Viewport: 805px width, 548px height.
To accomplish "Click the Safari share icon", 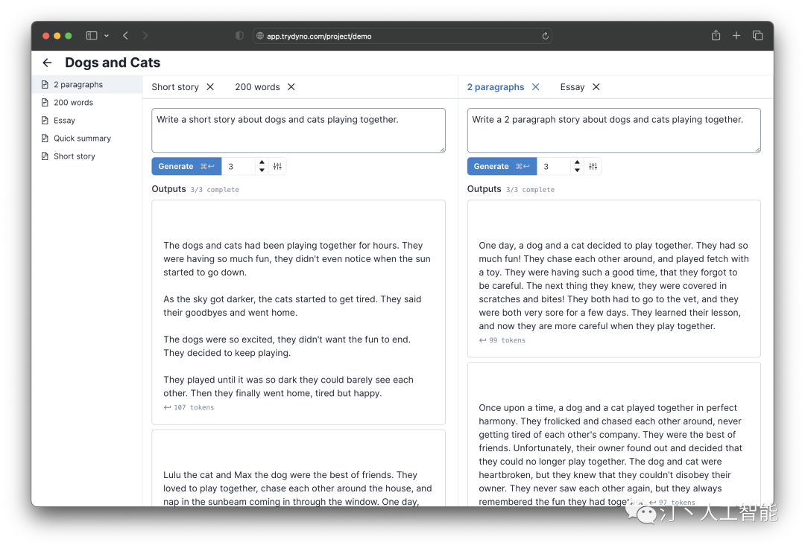I will point(716,36).
